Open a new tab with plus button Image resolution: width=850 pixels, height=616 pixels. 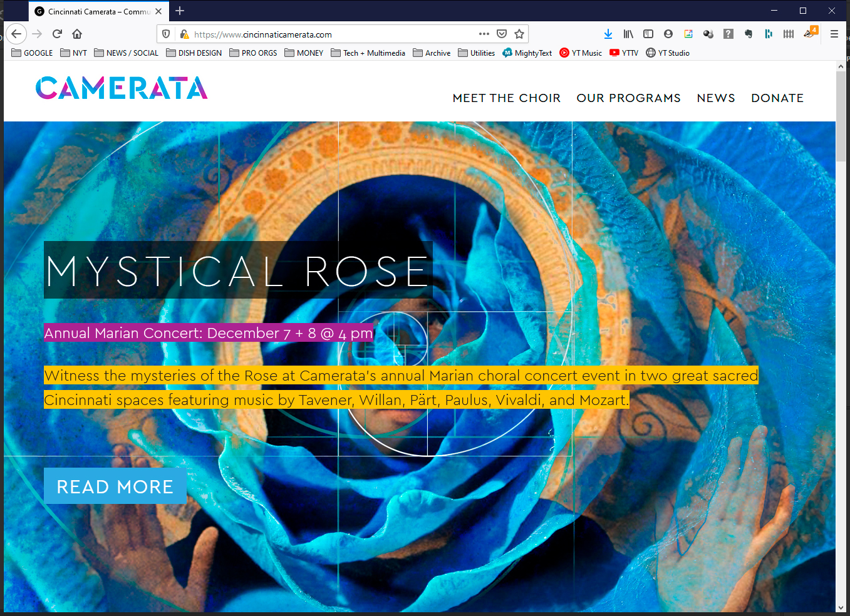pyautogui.click(x=180, y=11)
